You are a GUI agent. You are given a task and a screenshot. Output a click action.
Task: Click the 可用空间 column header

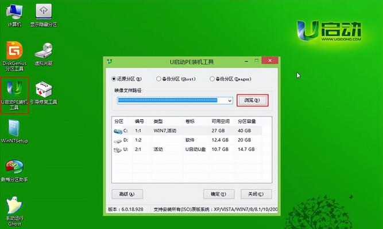tap(220, 121)
